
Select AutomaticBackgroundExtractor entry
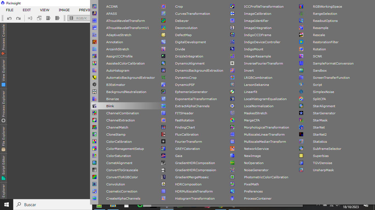tap(130, 77)
